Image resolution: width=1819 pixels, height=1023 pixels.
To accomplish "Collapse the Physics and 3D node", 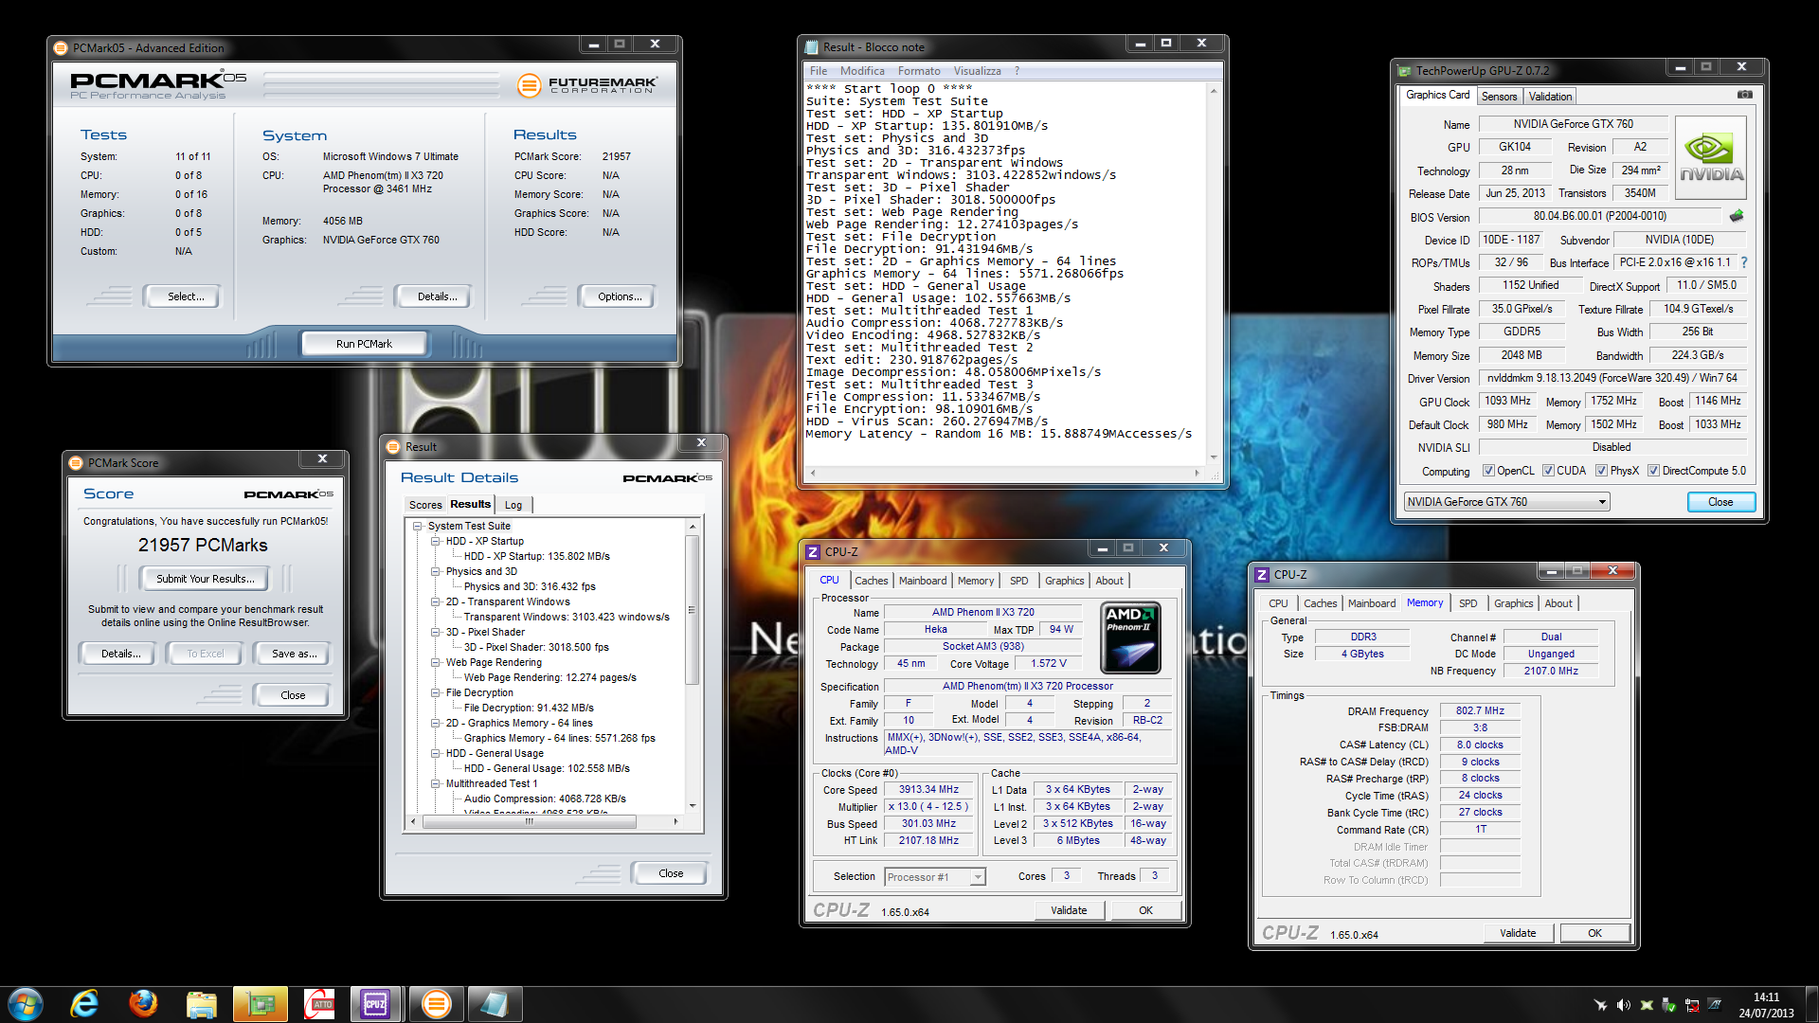I will pyautogui.click(x=436, y=572).
